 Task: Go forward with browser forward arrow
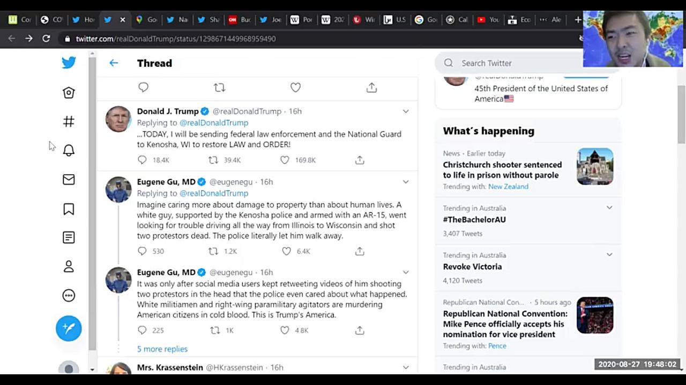pyautogui.click(x=29, y=38)
